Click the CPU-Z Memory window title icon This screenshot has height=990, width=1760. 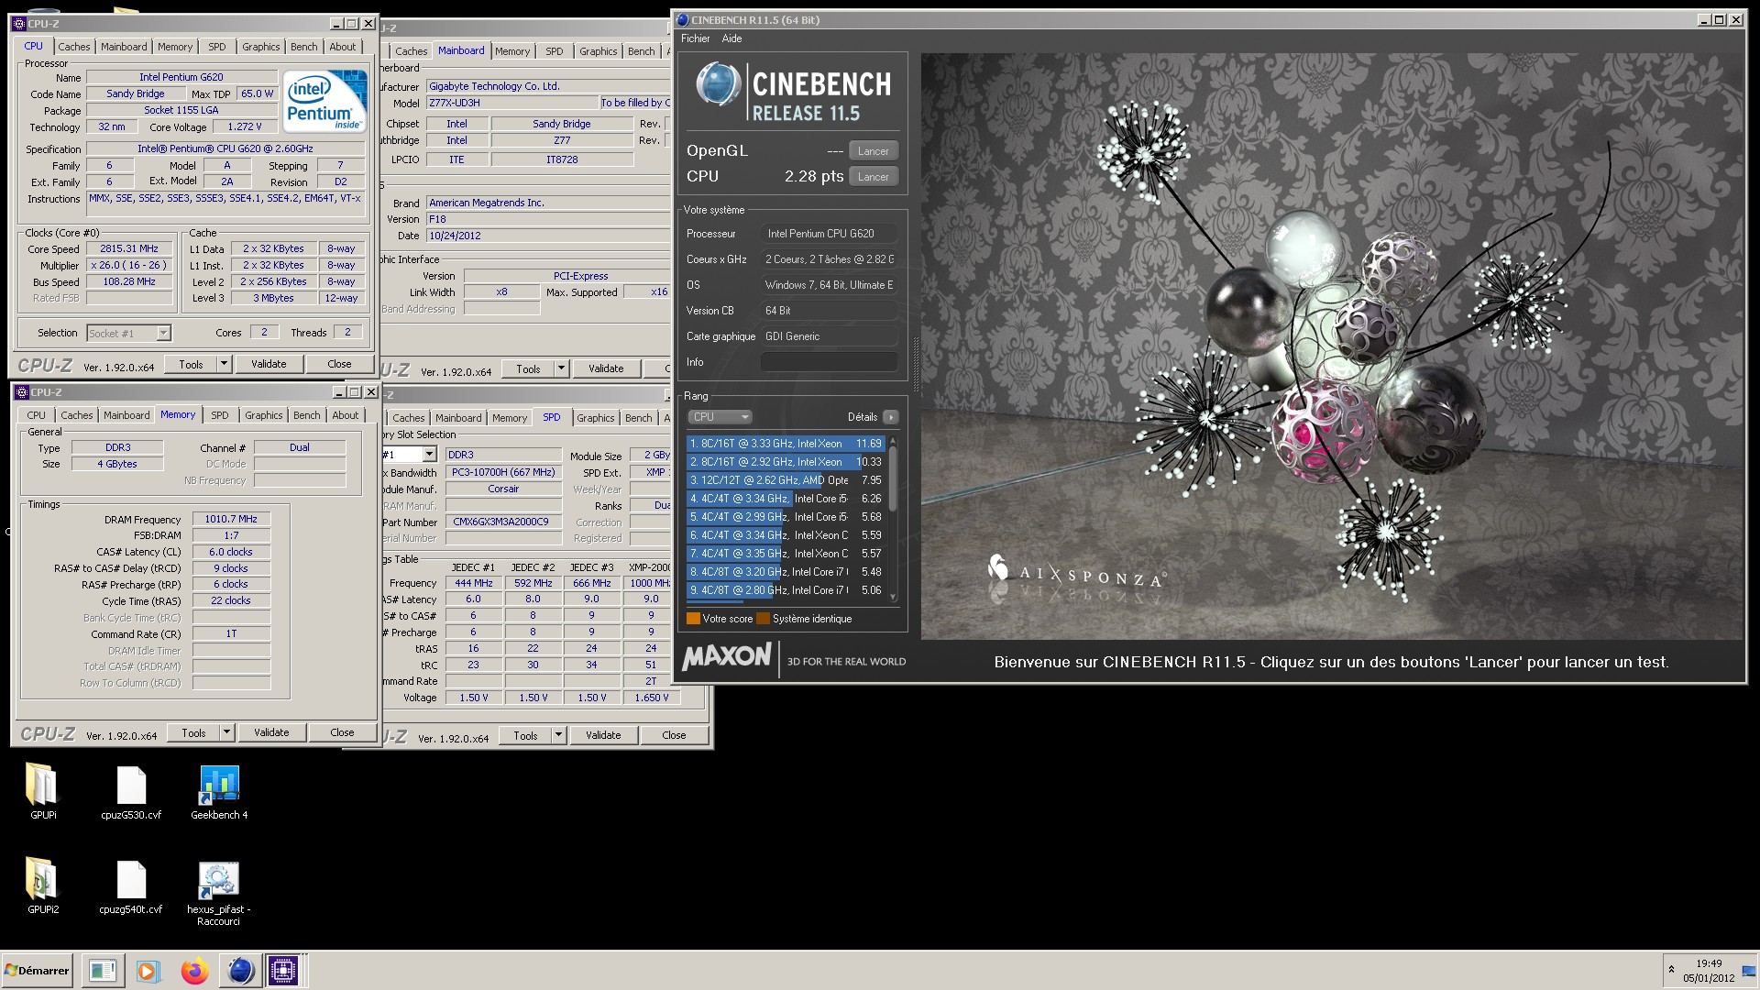(22, 392)
